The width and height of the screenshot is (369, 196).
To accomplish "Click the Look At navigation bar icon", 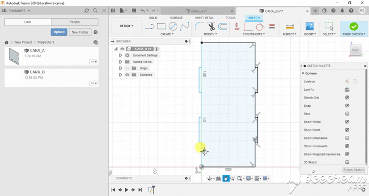I will (x=218, y=179).
